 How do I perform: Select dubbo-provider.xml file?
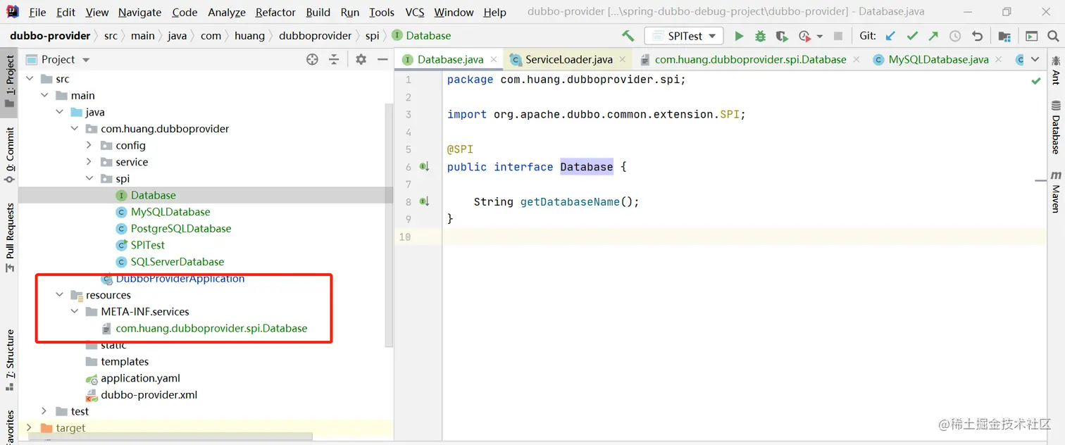[149, 395]
